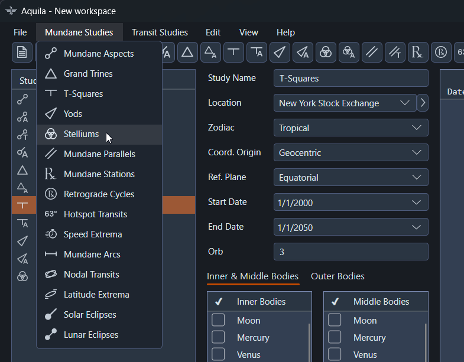Click the Stellium circles icon in the toolbar
This screenshot has width=464, height=362.
coord(326,53)
